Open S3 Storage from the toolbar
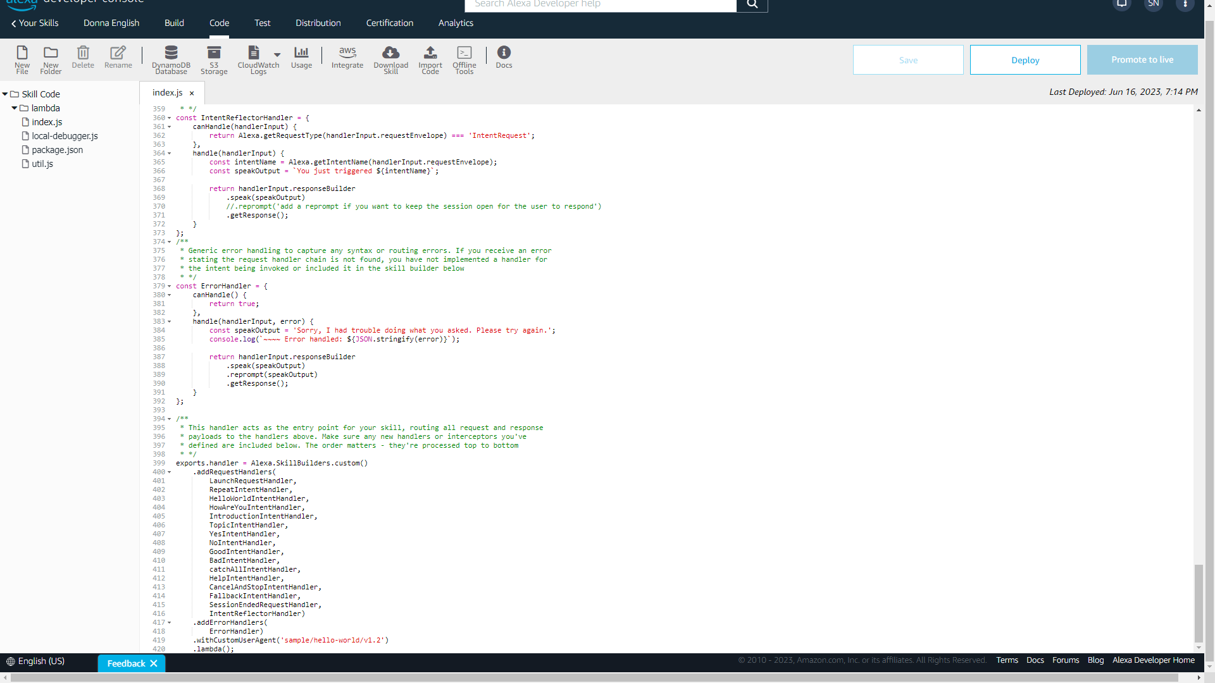Image resolution: width=1215 pixels, height=683 pixels. tap(214, 53)
